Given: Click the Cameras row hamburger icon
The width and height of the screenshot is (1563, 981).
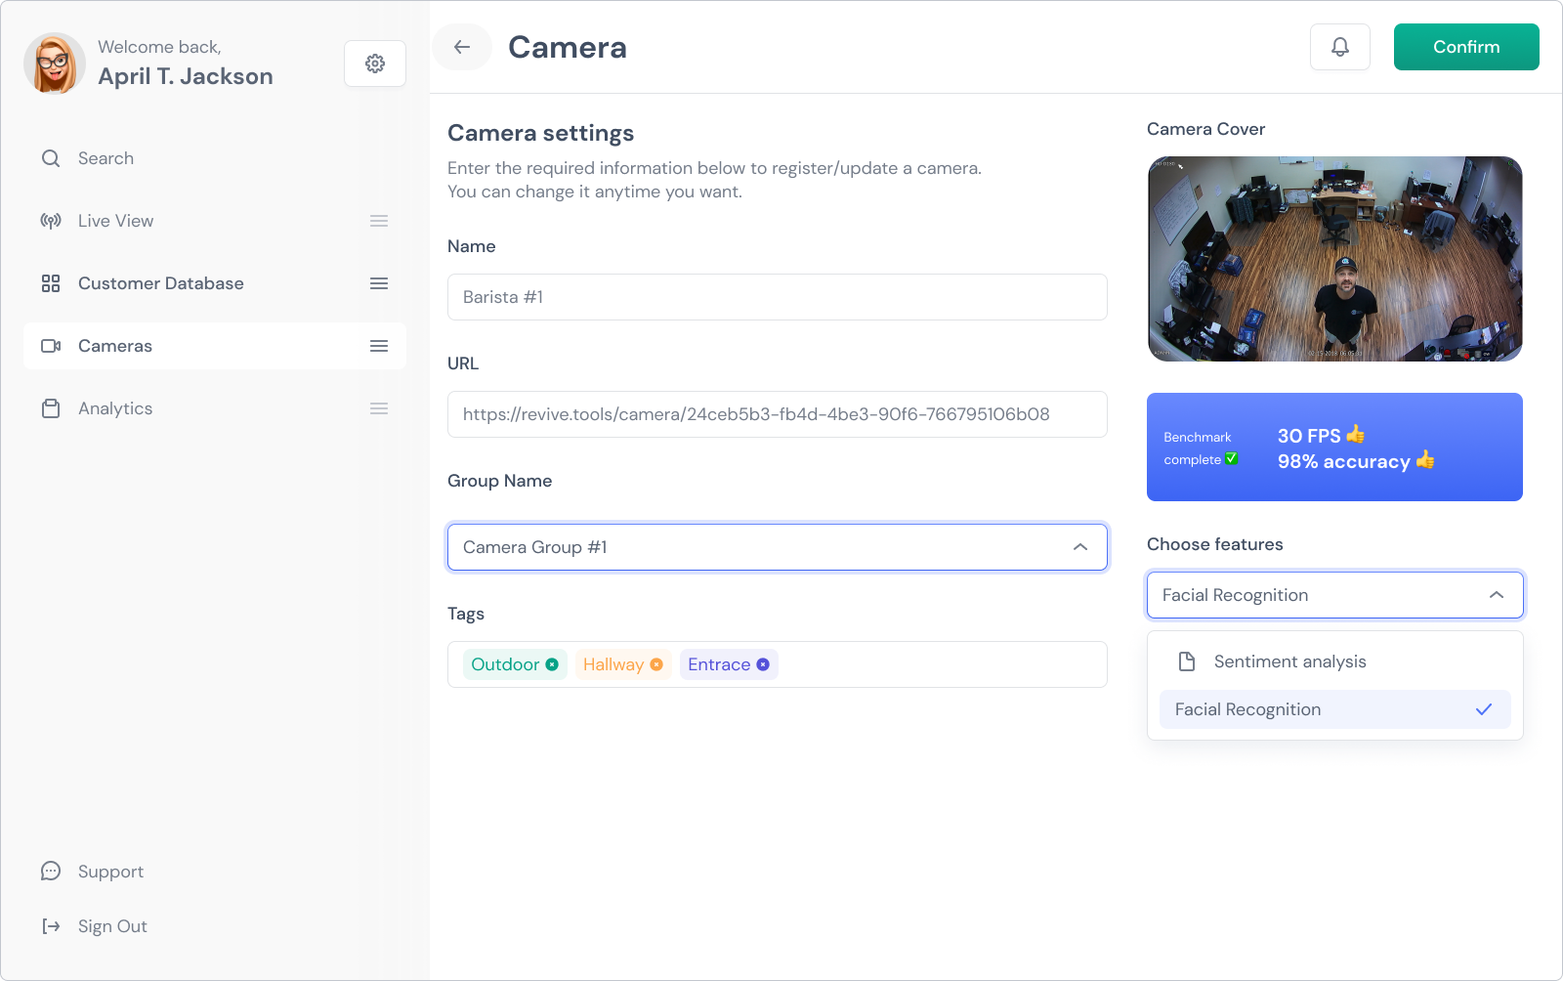Looking at the screenshot, I should (379, 346).
